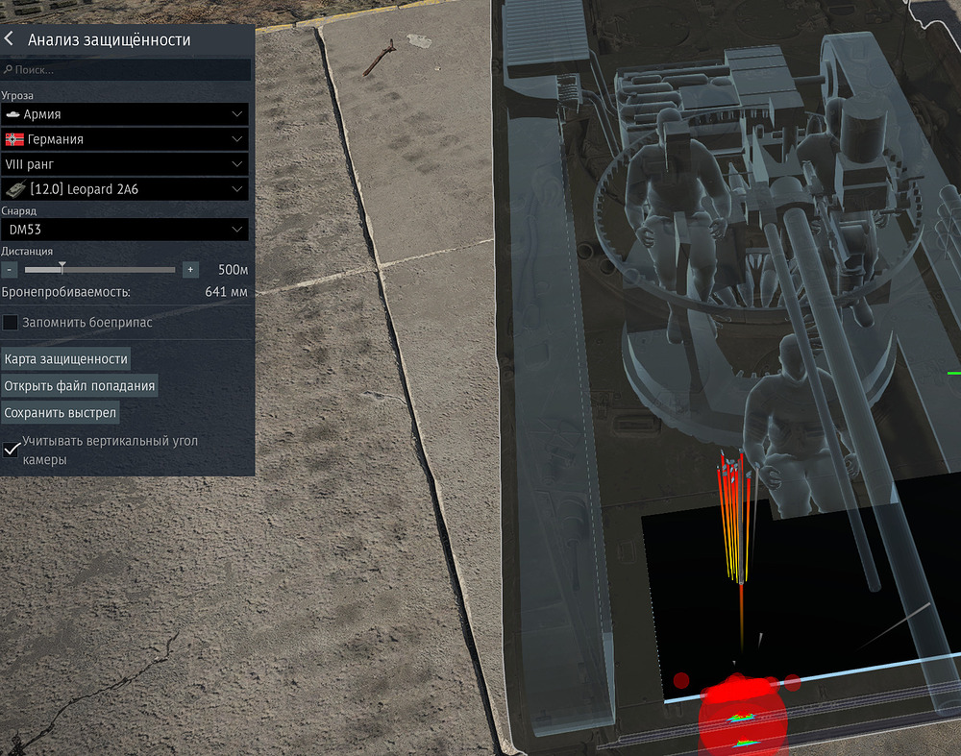The image size is (961, 756).
Task: Click the Карта защищённости button
Action: pos(65,359)
